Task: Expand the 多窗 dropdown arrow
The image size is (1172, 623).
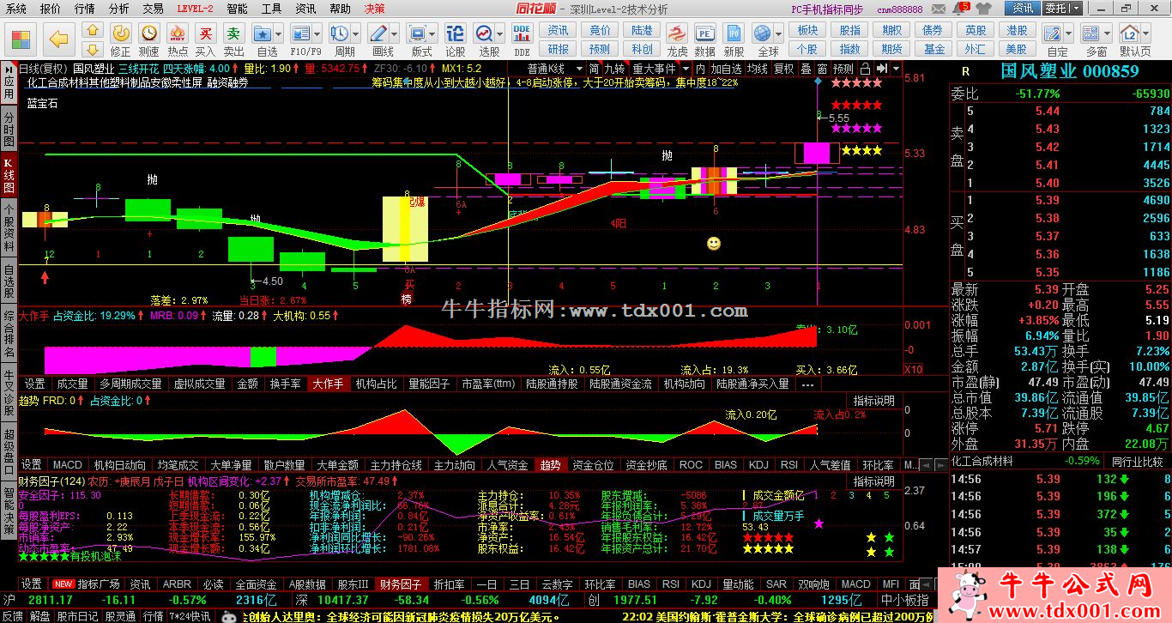Action: click(1107, 33)
